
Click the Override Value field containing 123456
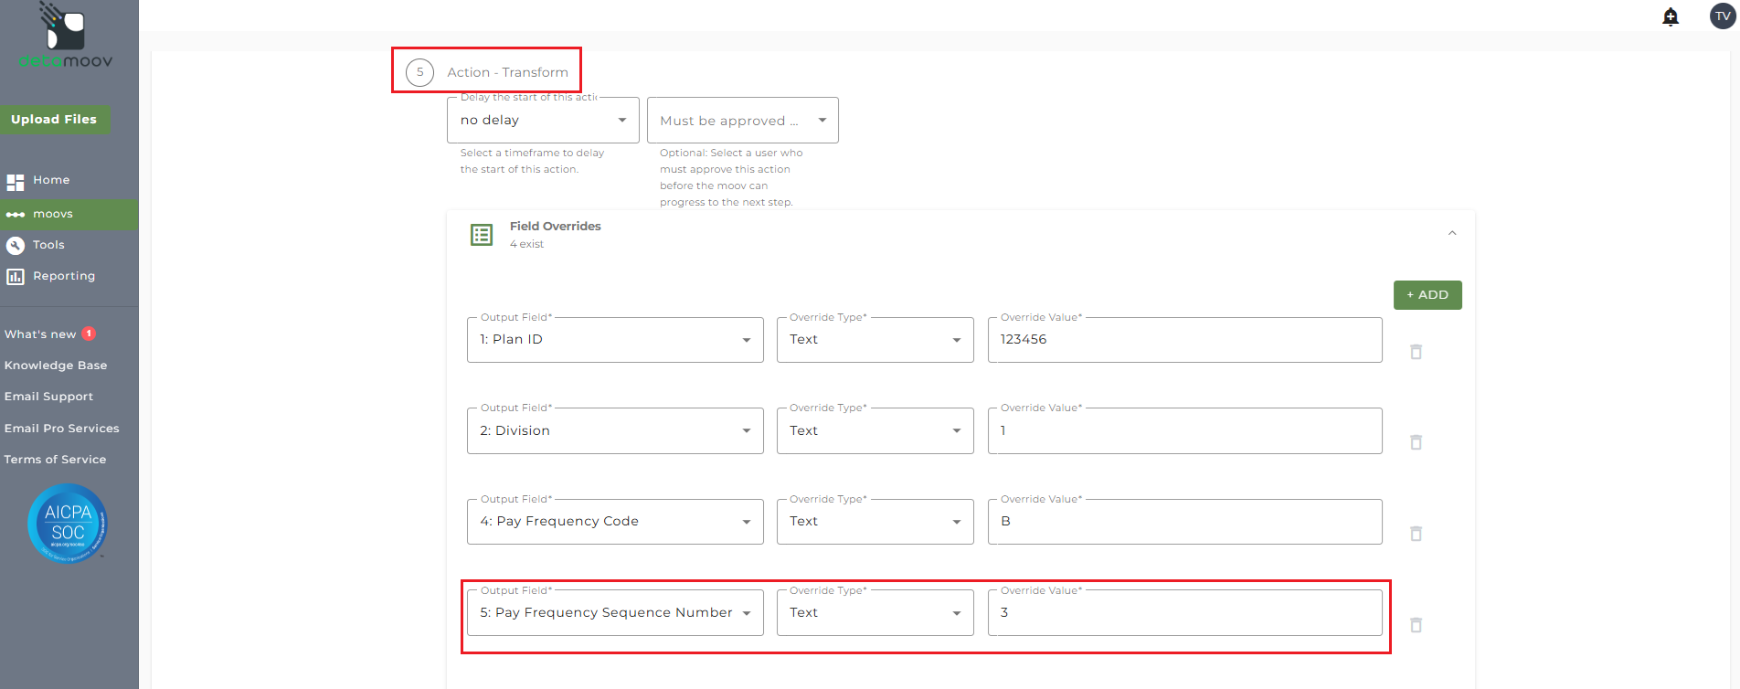click(1184, 340)
